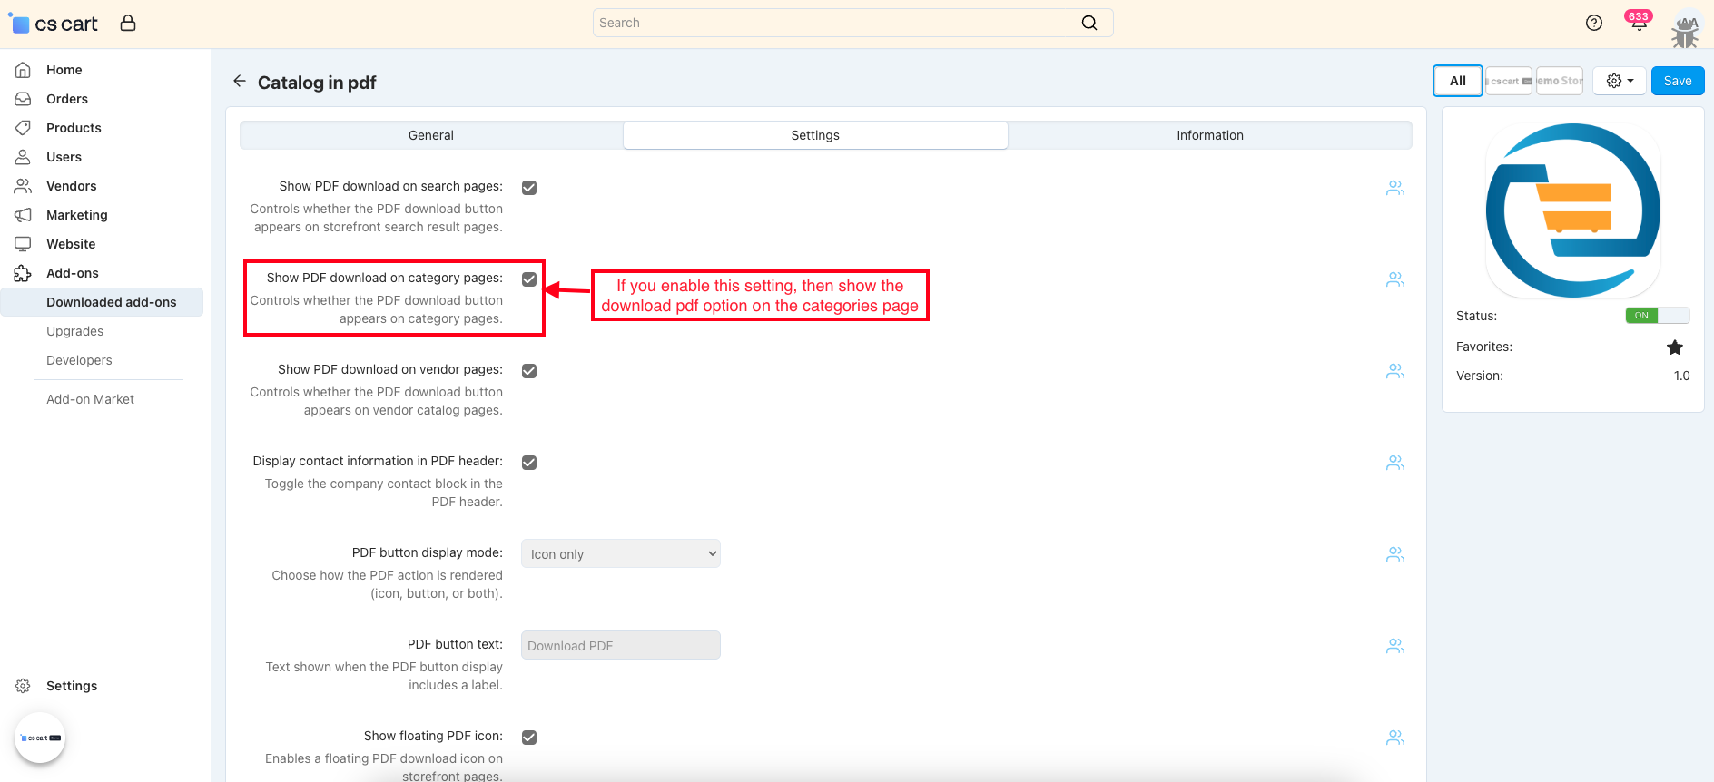Screen dimensions: 1714x782
Task: Click the storefront icon beside PDF button text
Action: [1394, 646]
